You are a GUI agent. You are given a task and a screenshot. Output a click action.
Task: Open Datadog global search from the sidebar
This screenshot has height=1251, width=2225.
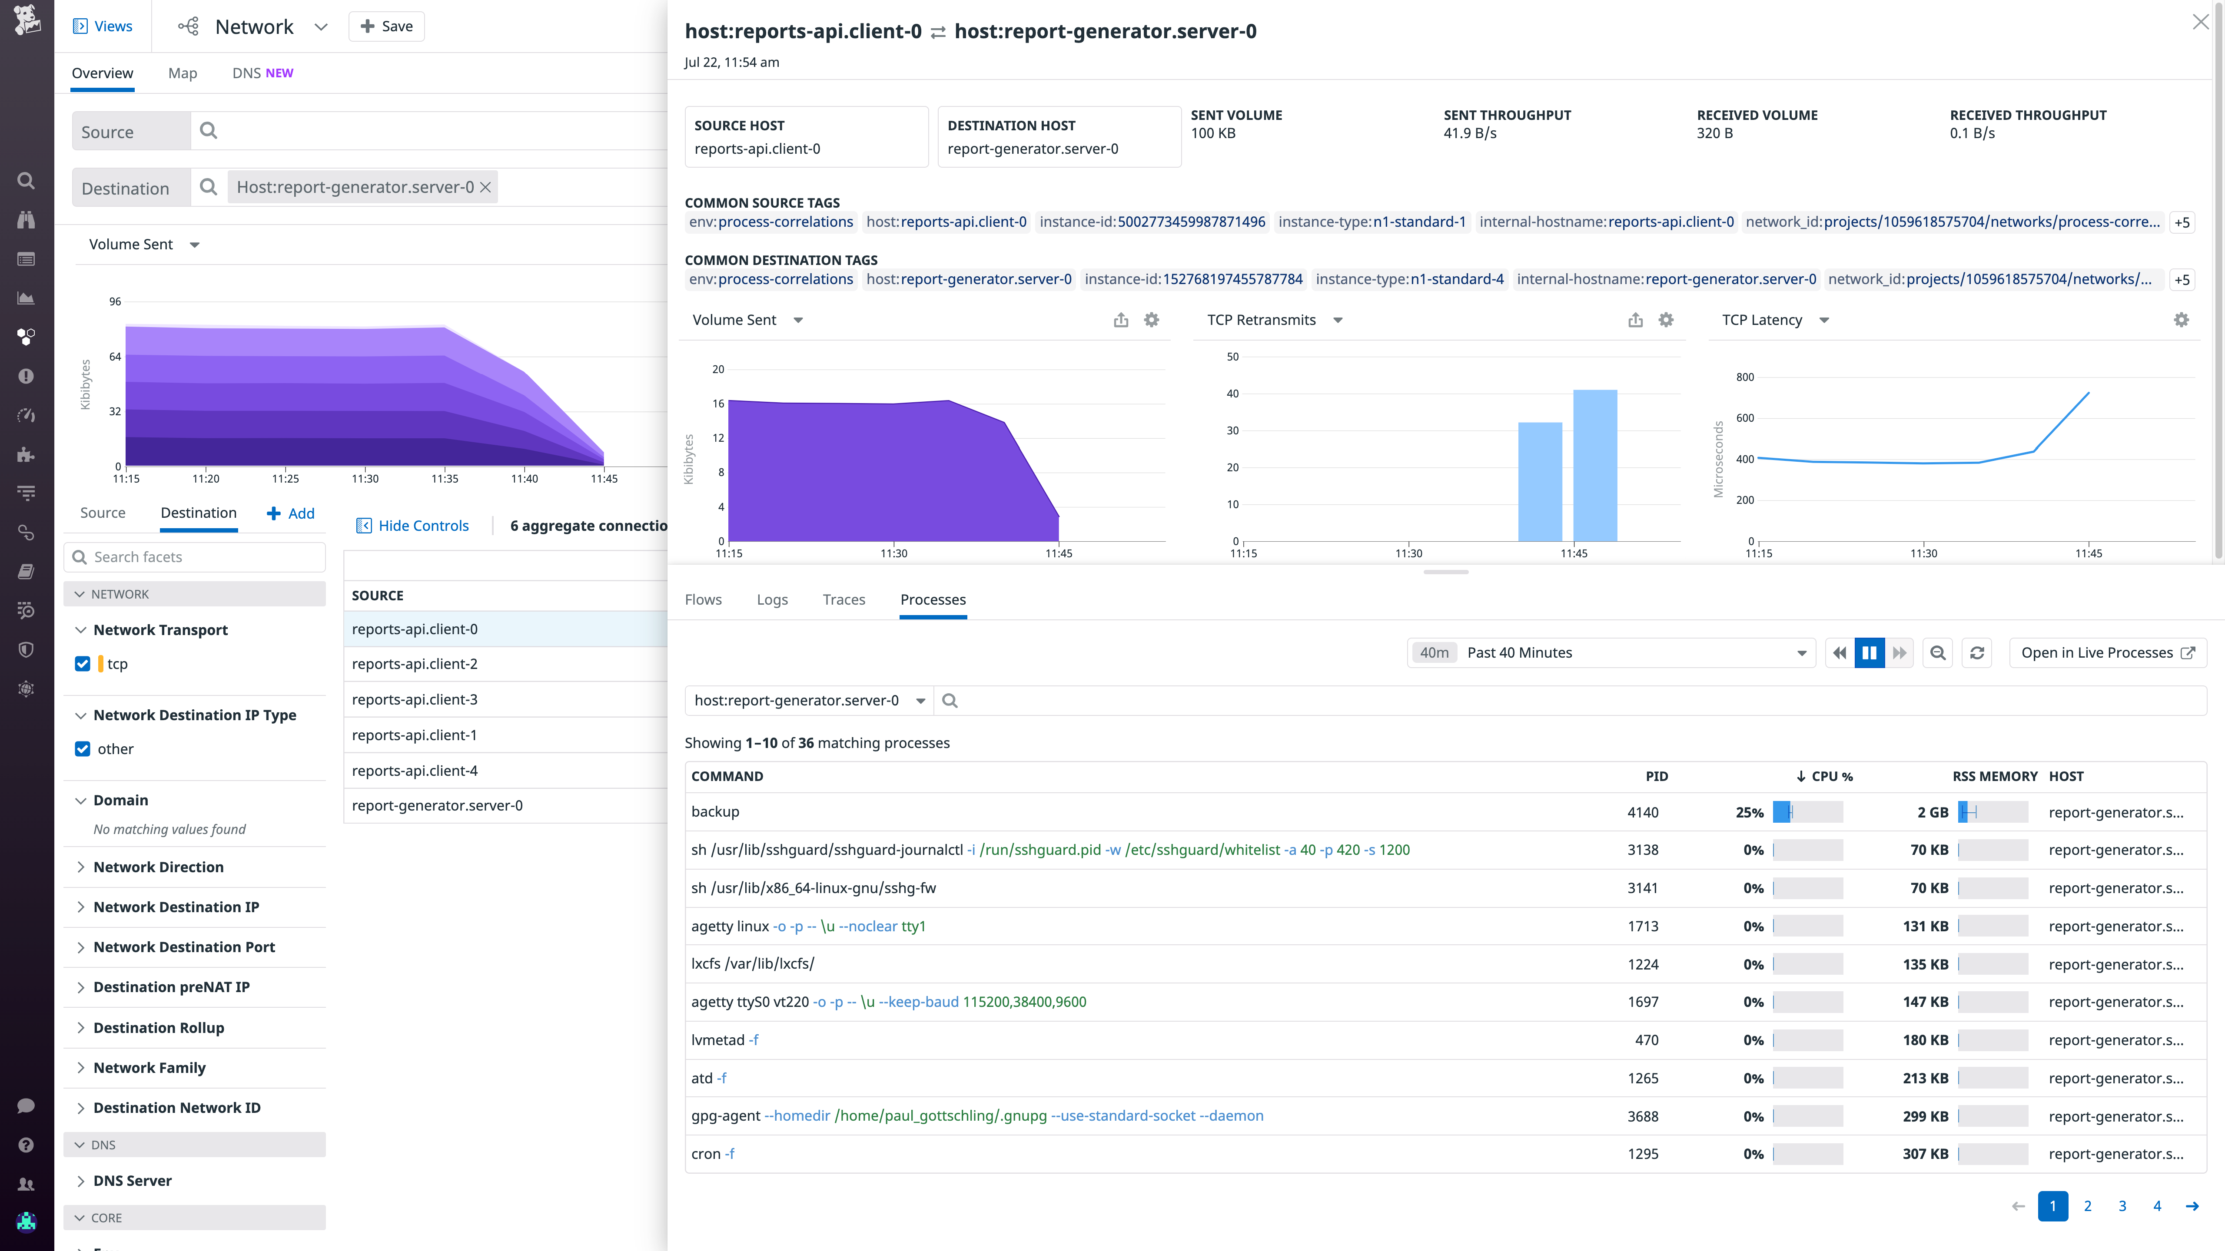pos(26,180)
